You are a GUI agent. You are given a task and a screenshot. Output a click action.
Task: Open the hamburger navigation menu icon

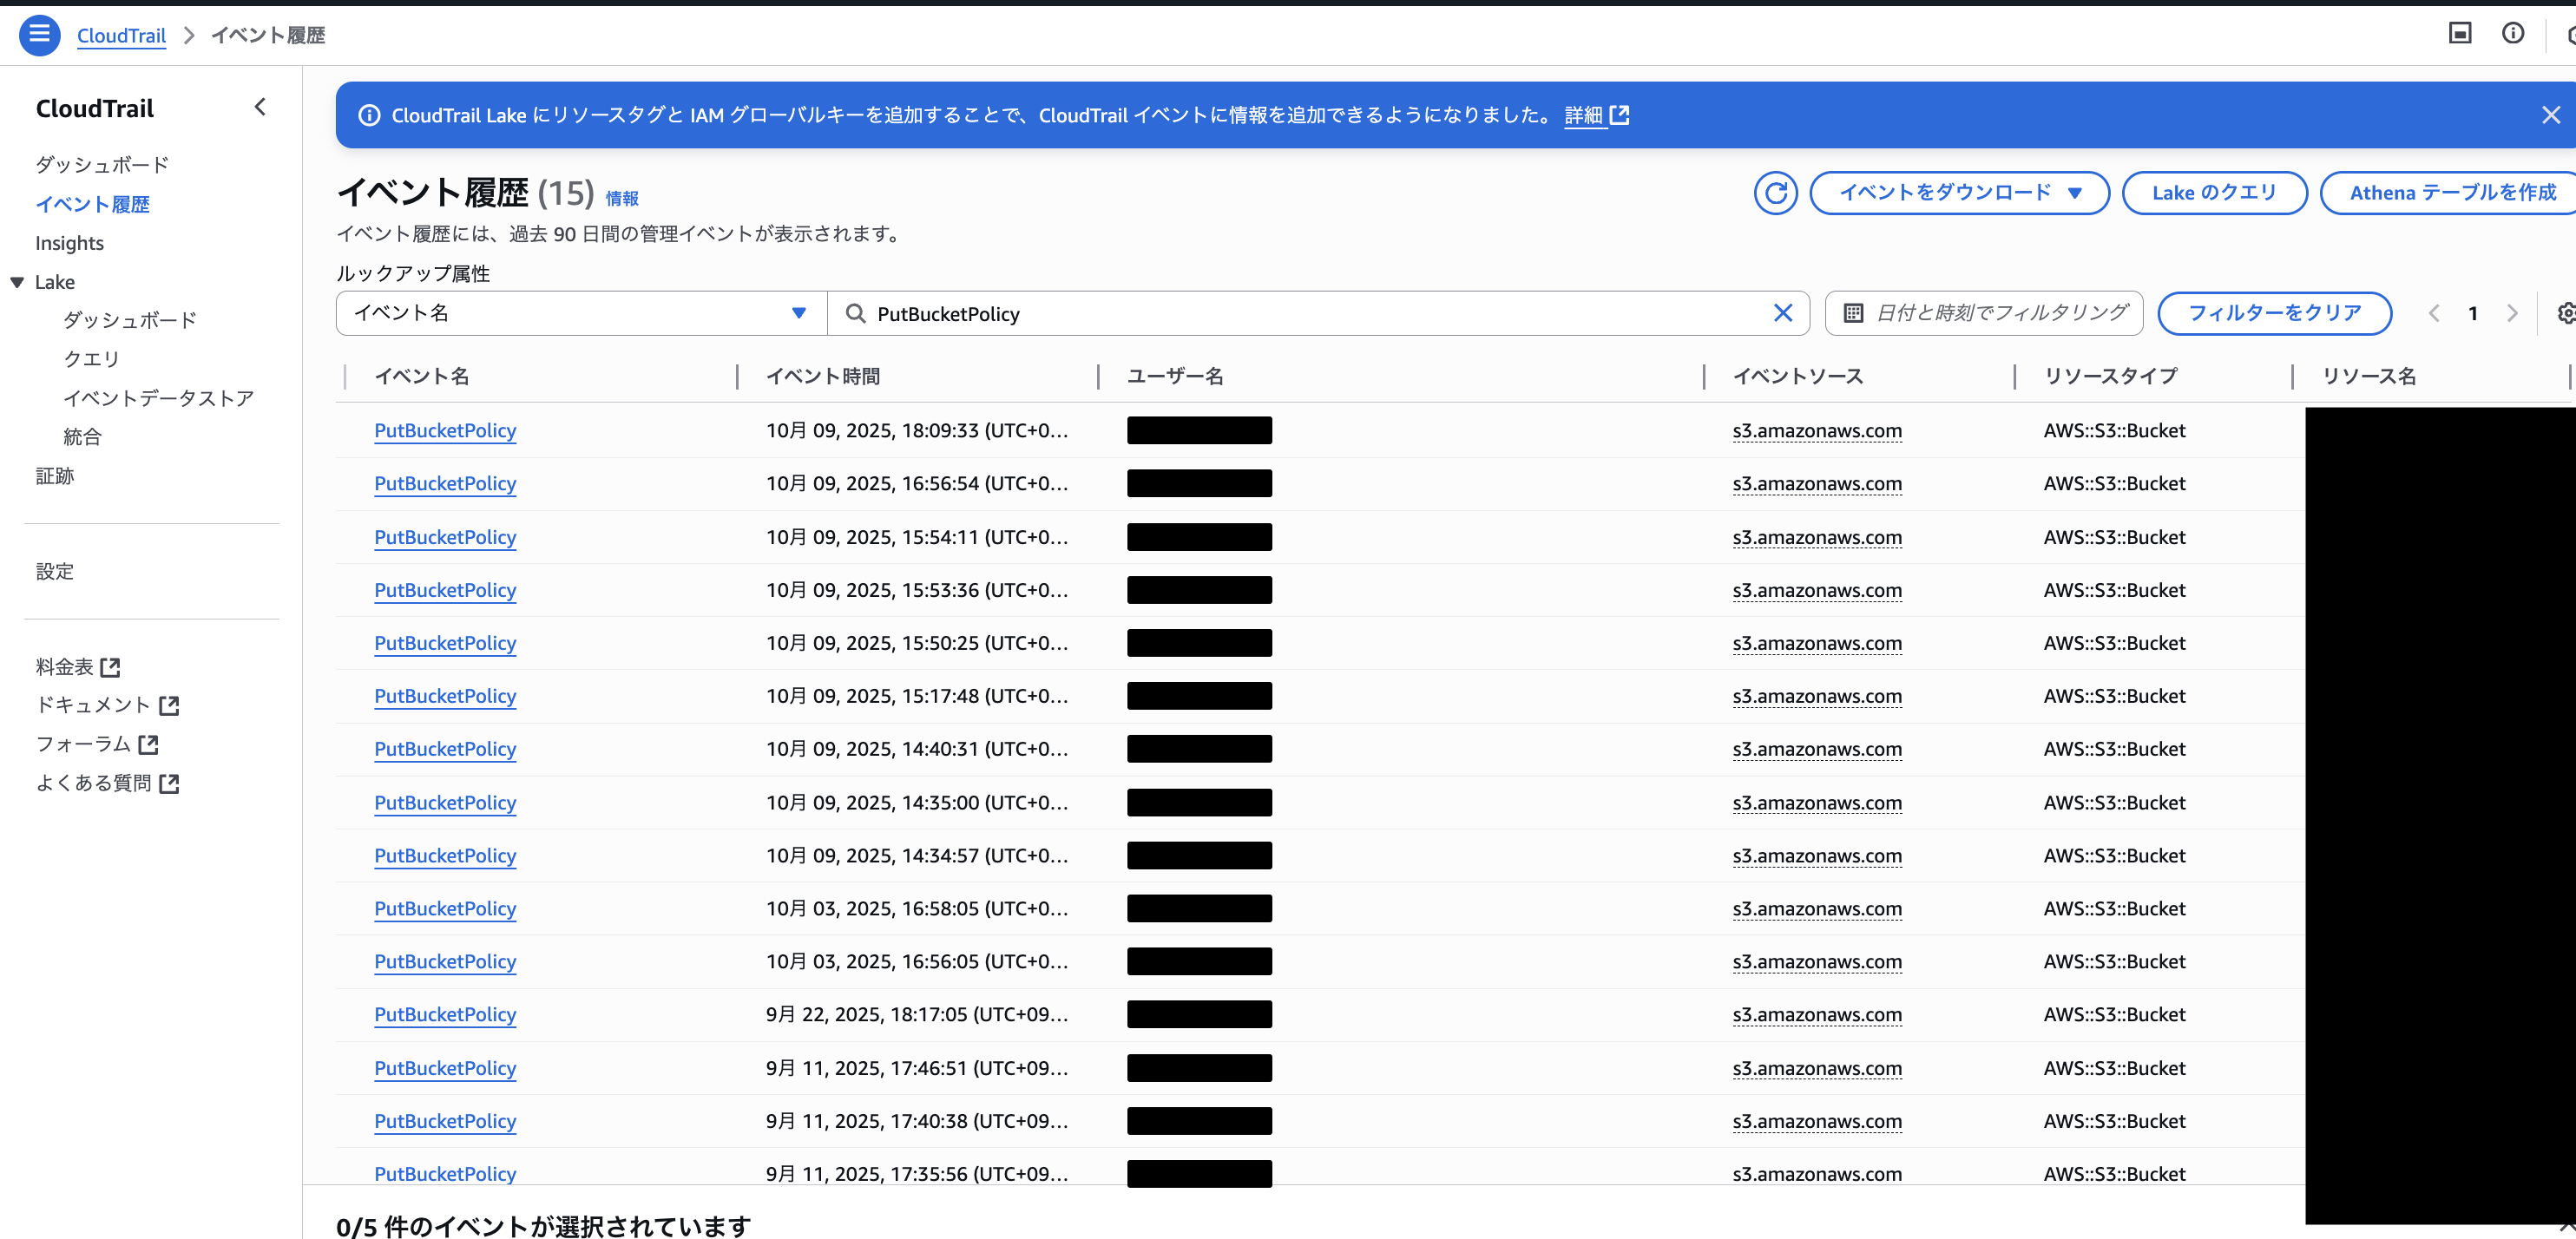pyautogui.click(x=39, y=35)
